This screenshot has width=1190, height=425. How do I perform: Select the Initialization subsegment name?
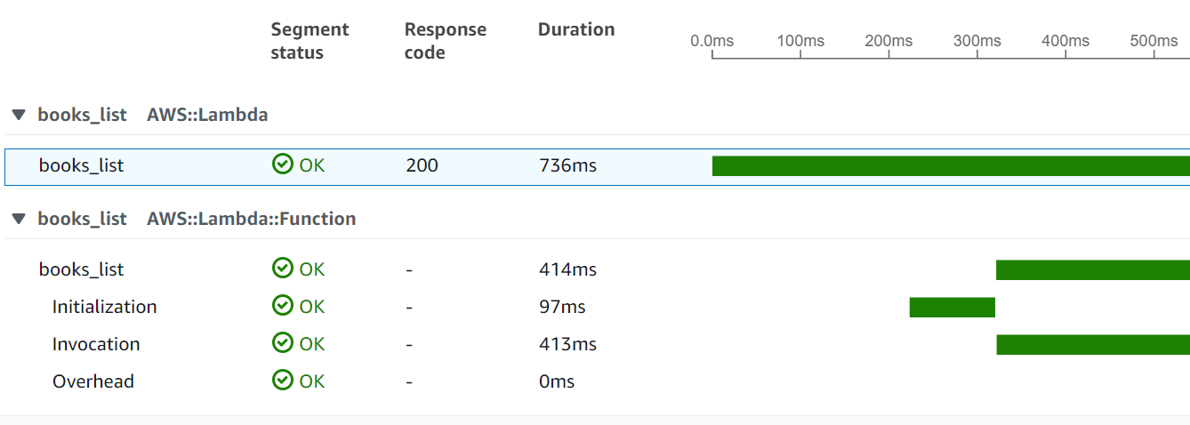pyautogui.click(x=104, y=307)
